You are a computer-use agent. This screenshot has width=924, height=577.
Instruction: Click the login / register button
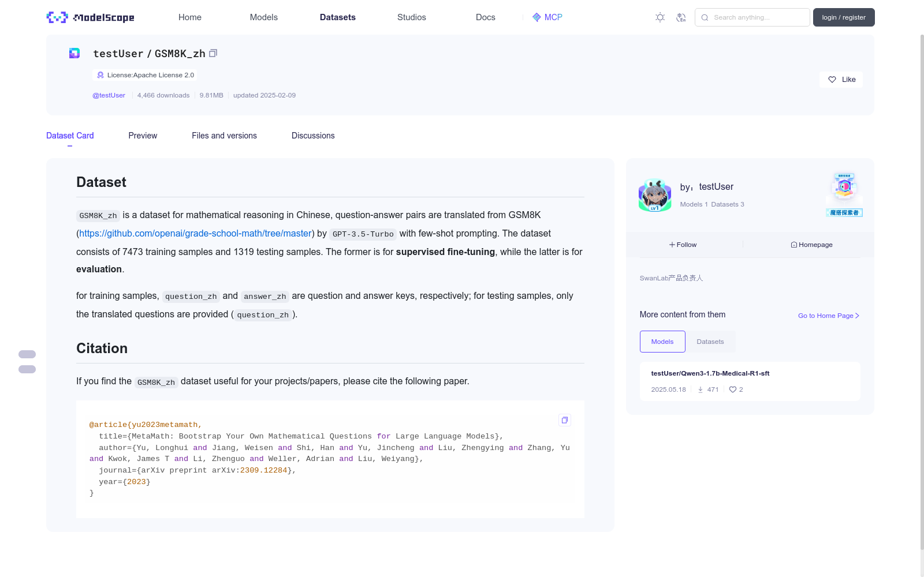click(844, 17)
